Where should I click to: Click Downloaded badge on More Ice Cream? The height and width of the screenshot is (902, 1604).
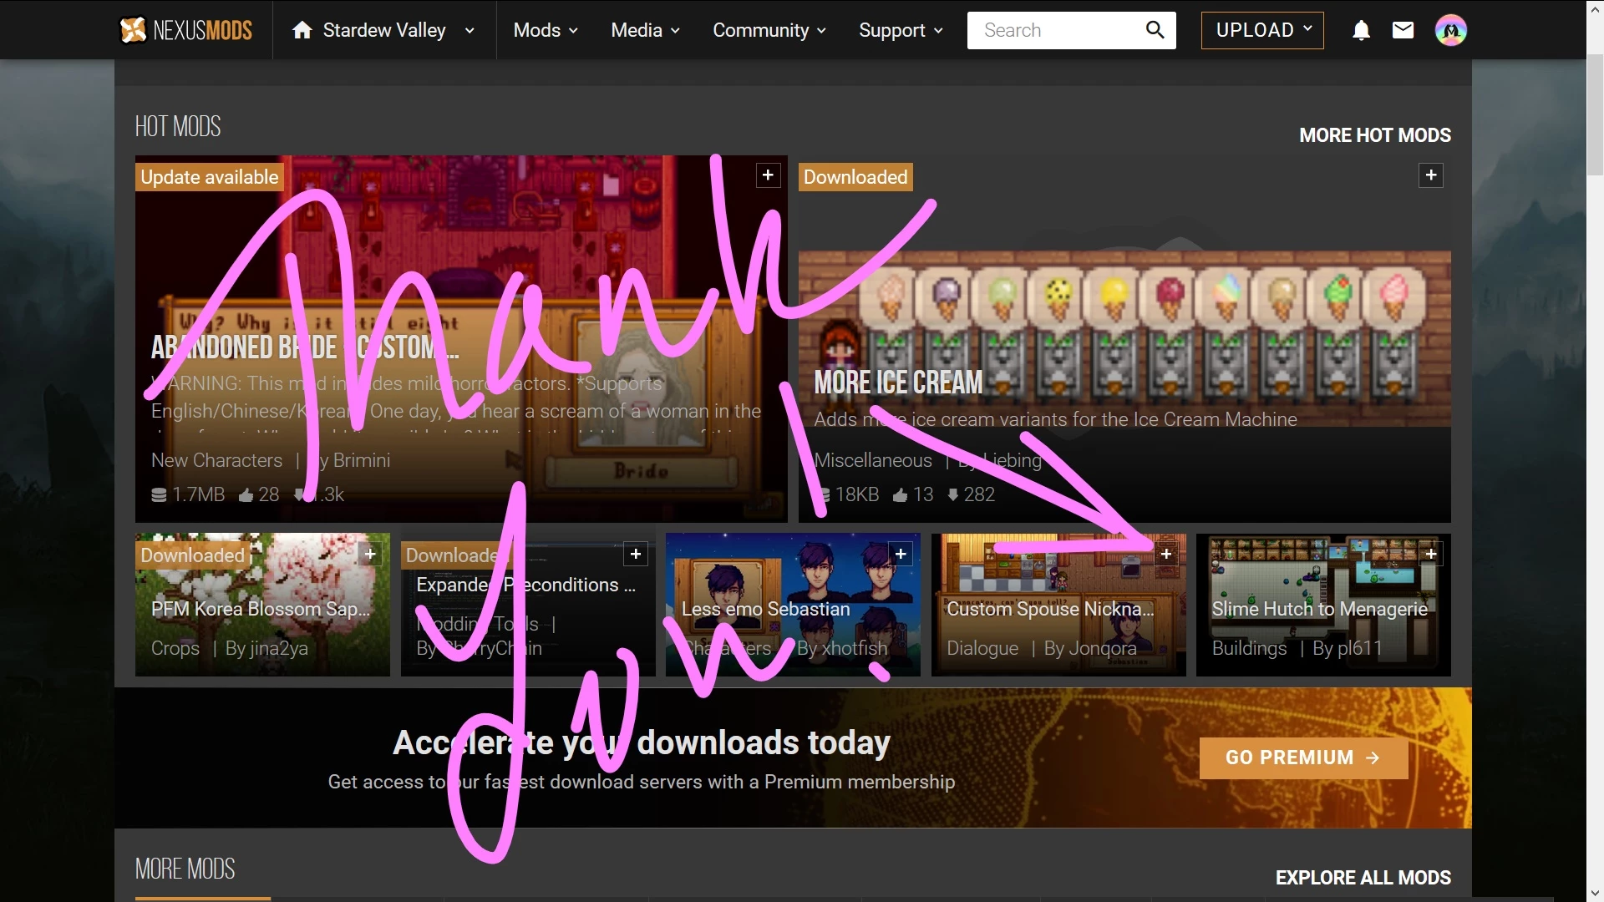click(855, 177)
